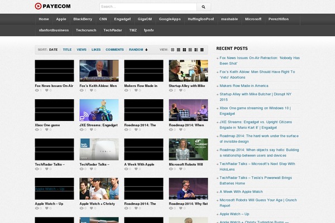Image resolution: width=335 pixels, height=223 pixels.
Task: Open recent post 'Startup Alley with Mike Butcher'
Action: click(256, 97)
